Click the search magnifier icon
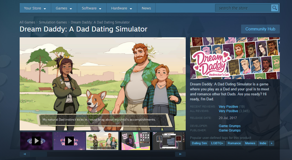The image size is (292, 160). pos(275,8)
